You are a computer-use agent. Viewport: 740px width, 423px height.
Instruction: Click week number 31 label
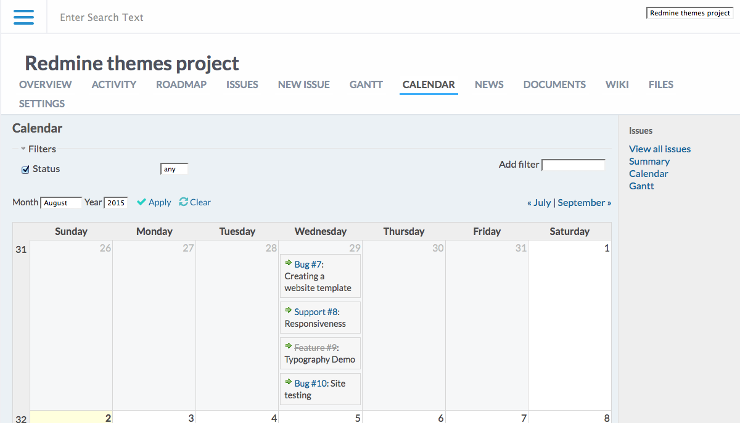coord(21,250)
